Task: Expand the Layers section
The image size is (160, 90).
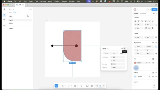Action: point(10,28)
